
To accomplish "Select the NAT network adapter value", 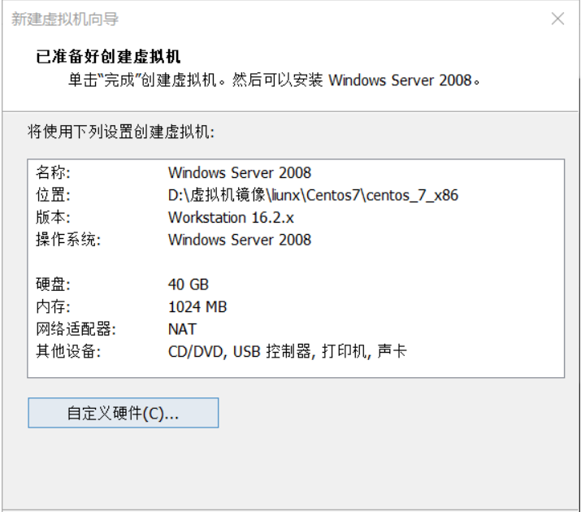I will click(x=182, y=329).
